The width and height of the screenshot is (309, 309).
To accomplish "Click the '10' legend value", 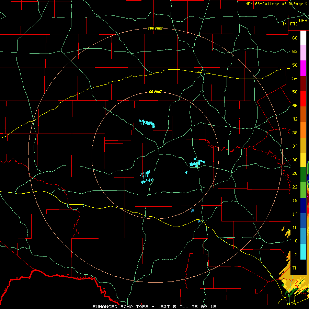I will 295,227.
